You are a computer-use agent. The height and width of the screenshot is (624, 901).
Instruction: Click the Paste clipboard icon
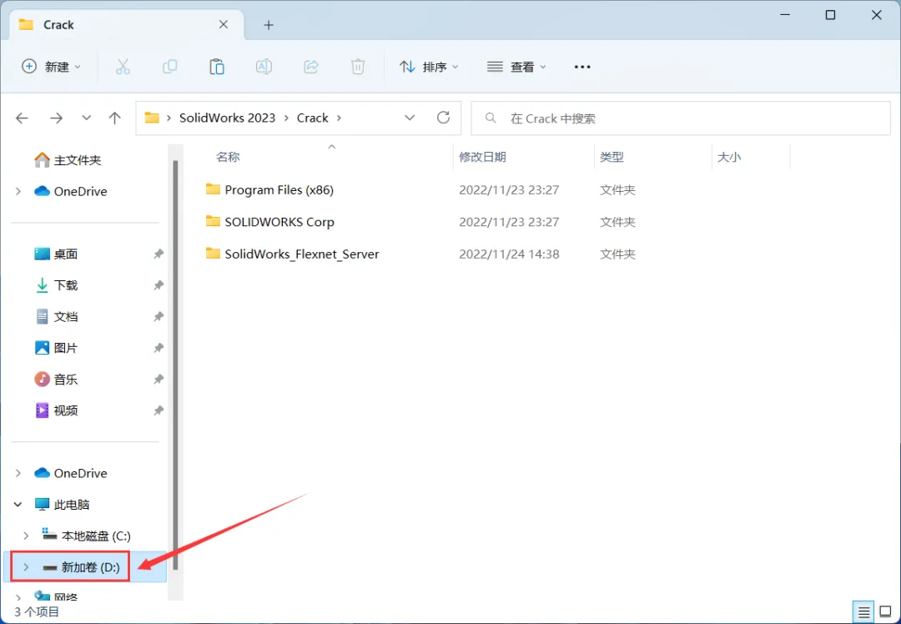click(x=217, y=67)
